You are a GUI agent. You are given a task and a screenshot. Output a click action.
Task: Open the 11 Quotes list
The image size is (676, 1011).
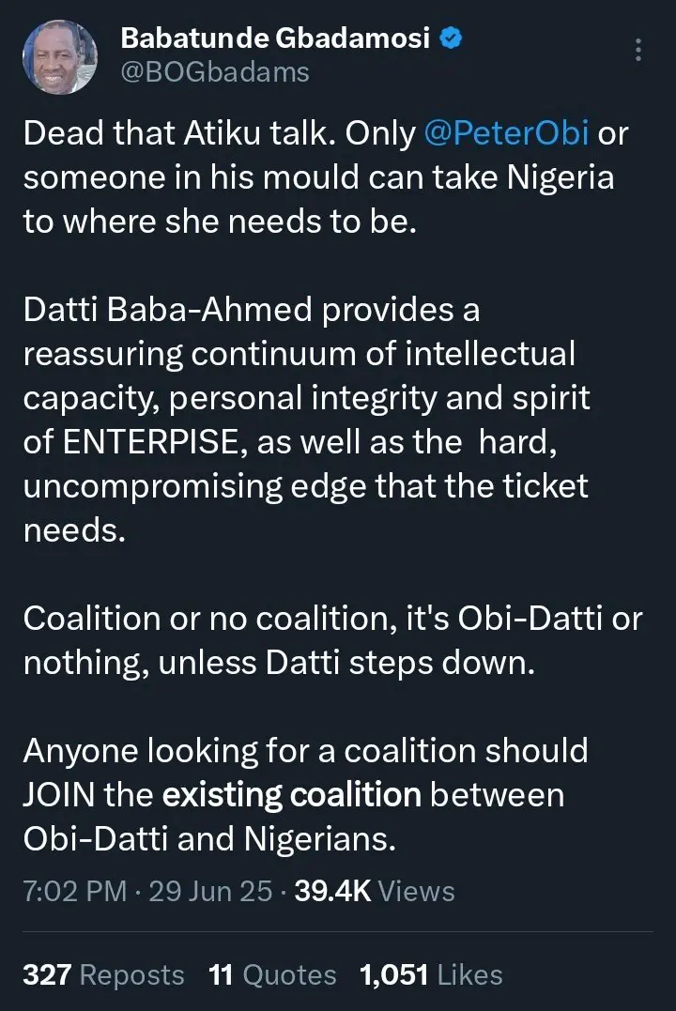272,975
